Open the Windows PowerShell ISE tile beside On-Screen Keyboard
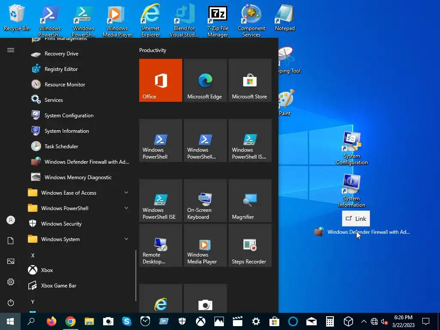Screen dimensions: 440x330 click(161, 201)
